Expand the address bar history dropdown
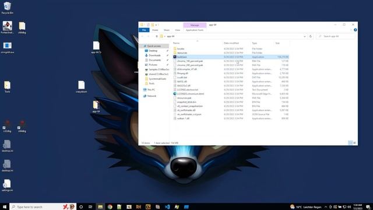 point(304,36)
